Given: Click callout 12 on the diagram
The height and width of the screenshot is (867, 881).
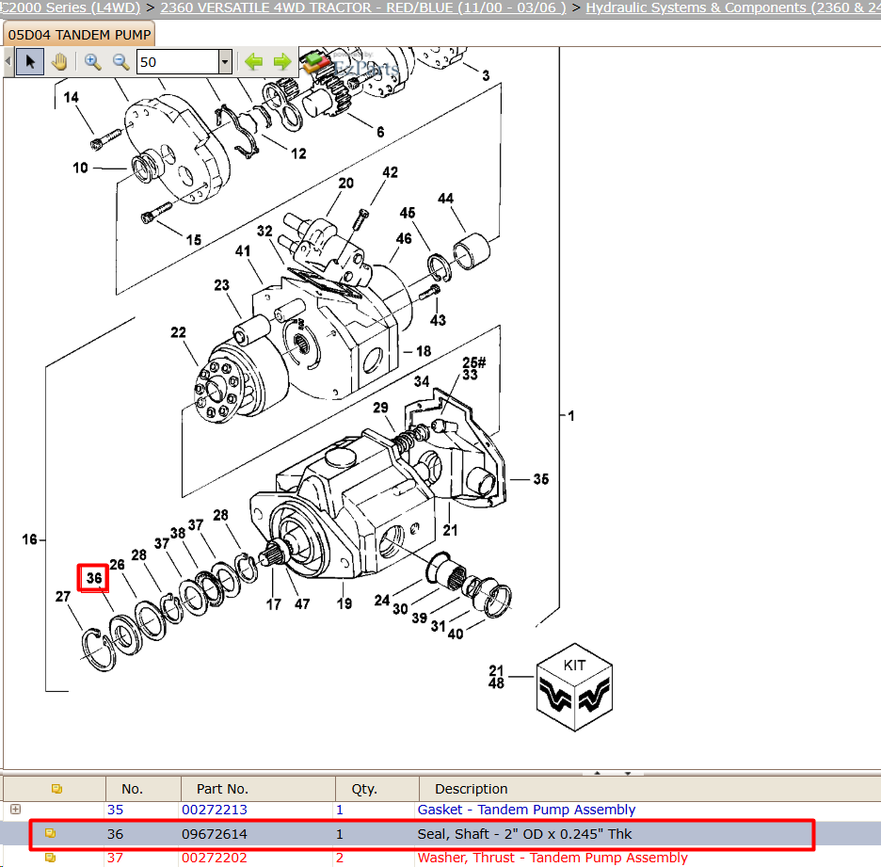Looking at the screenshot, I should [298, 153].
